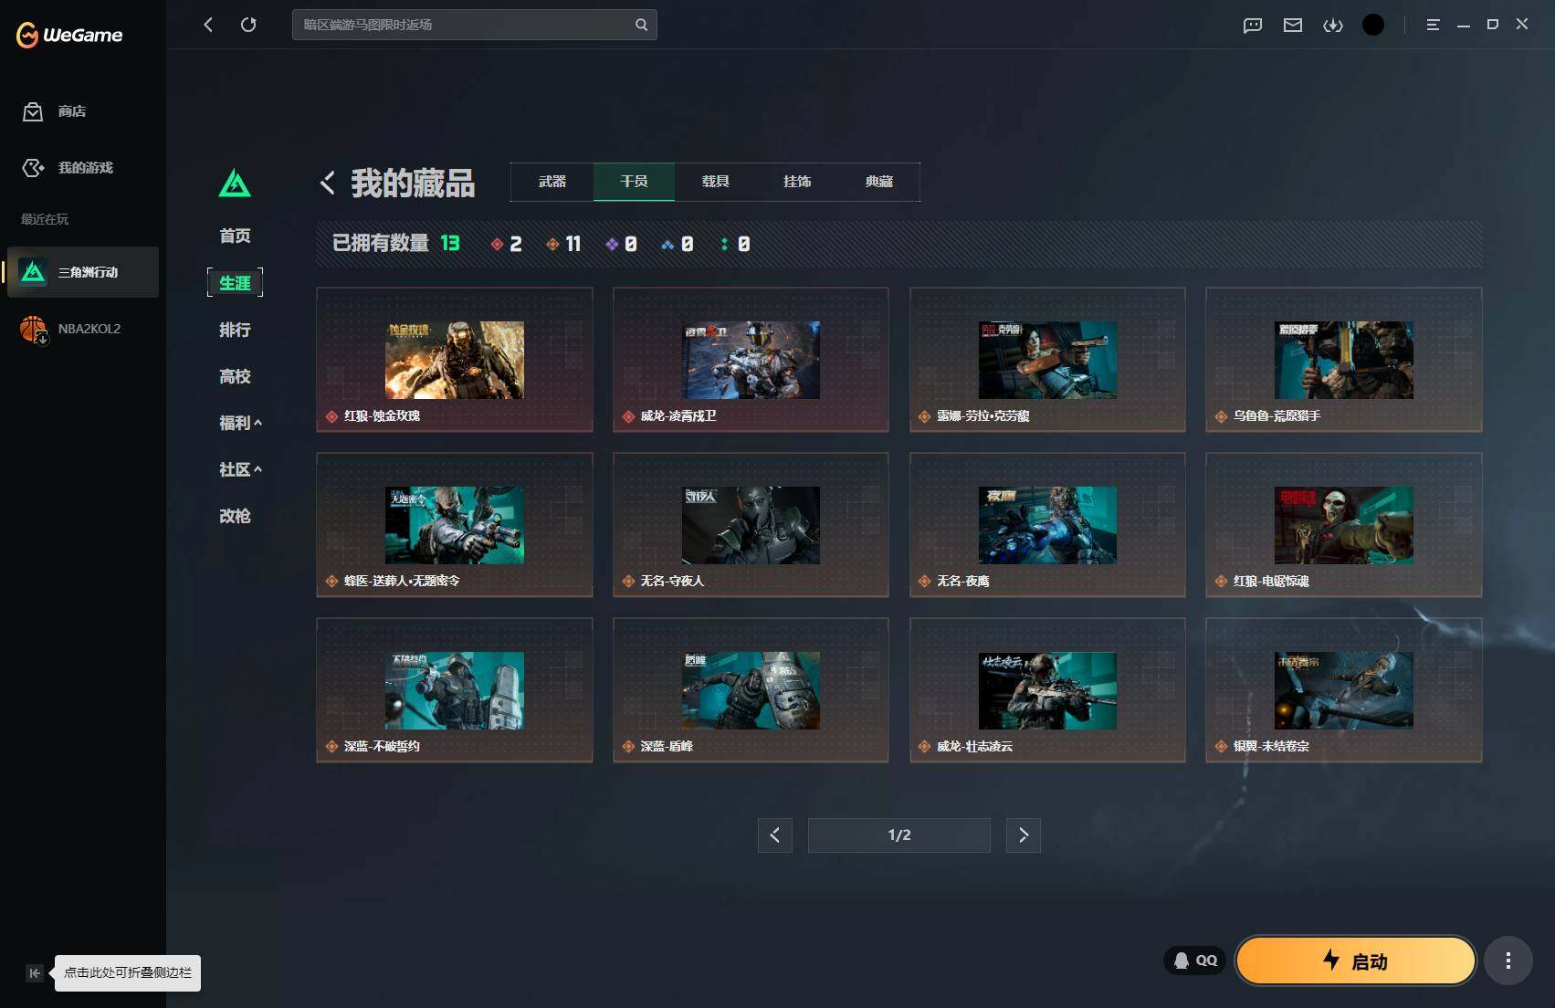Collapse the sidebar with the fold icon

34,973
